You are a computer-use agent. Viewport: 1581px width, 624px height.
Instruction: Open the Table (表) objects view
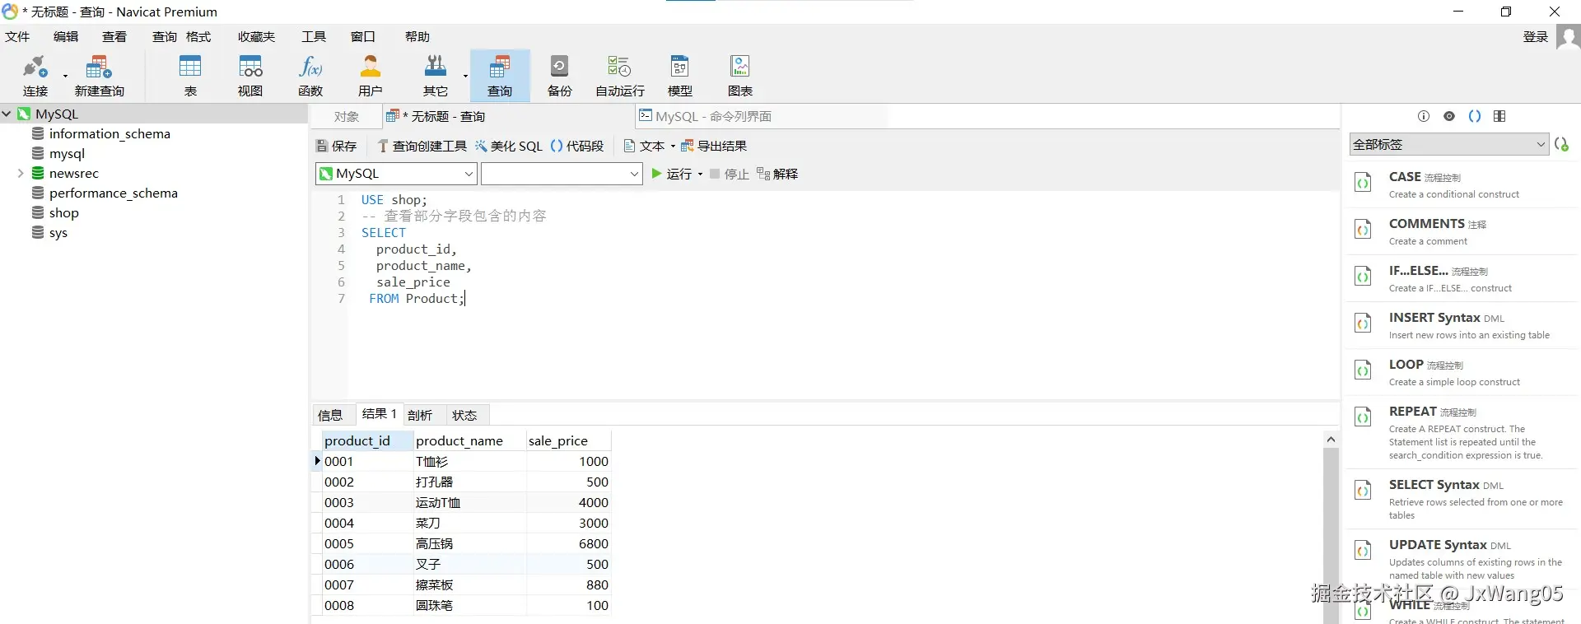coord(190,76)
